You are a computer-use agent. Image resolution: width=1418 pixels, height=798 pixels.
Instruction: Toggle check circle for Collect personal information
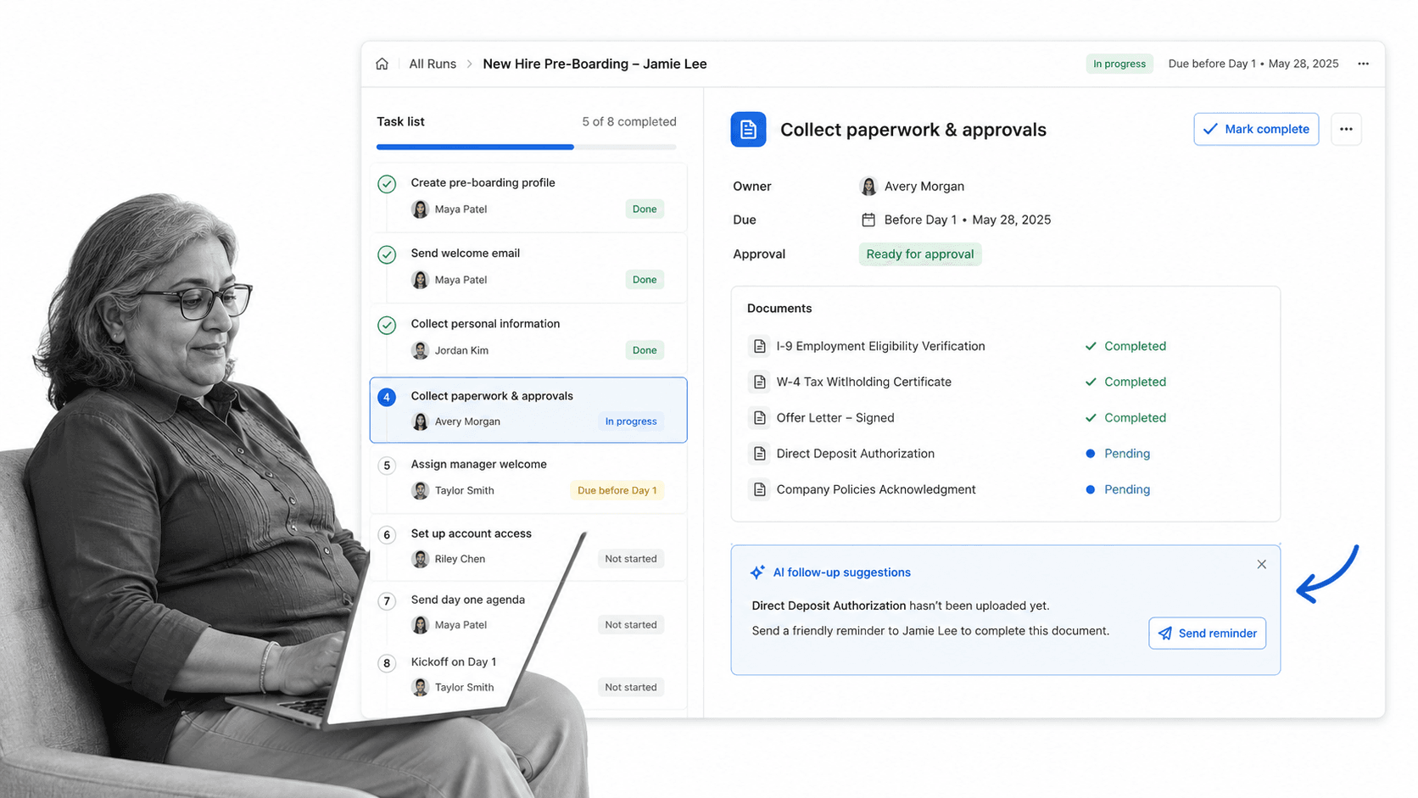click(x=387, y=325)
